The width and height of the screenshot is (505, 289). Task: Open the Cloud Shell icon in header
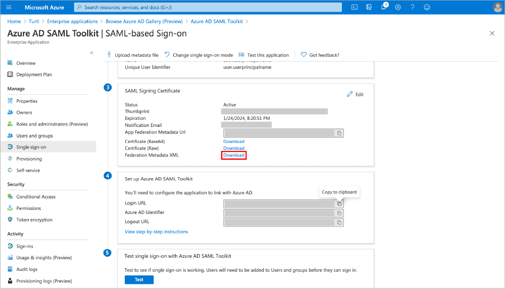coord(355,7)
